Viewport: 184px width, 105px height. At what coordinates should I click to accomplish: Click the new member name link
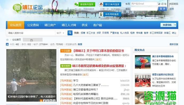point(80,44)
